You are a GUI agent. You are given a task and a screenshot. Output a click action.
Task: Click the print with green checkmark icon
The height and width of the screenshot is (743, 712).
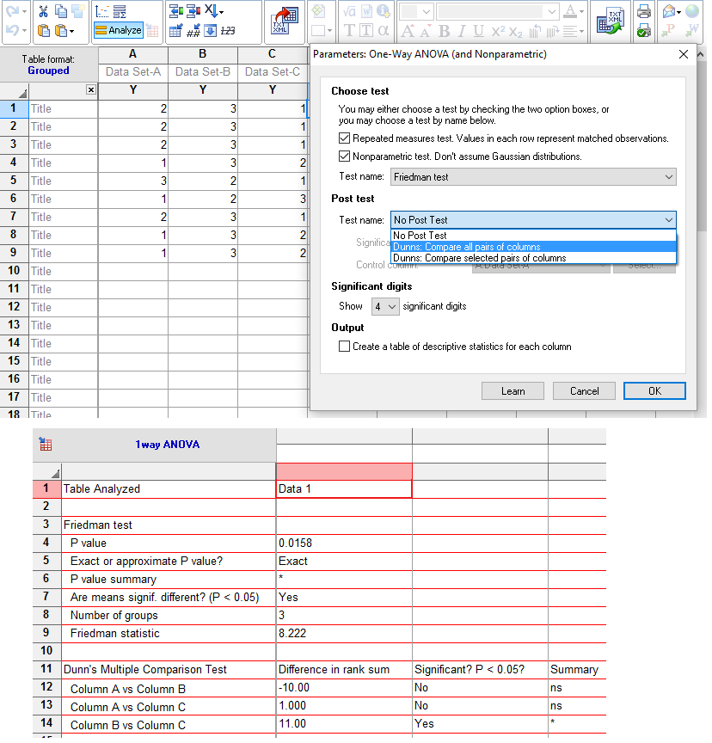pyautogui.click(x=644, y=31)
